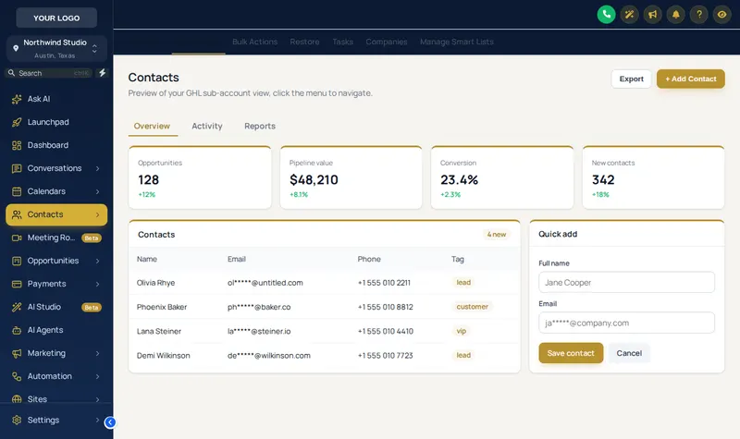Click the Pipeline value $48,210 figure
The image size is (740, 439).
click(314, 179)
